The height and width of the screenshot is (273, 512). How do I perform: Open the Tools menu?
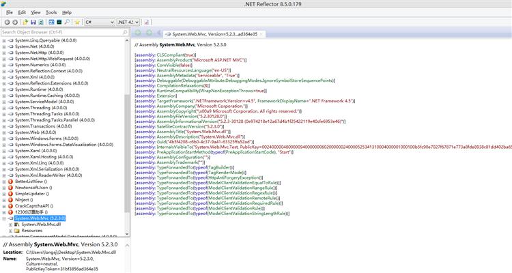(51, 12)
